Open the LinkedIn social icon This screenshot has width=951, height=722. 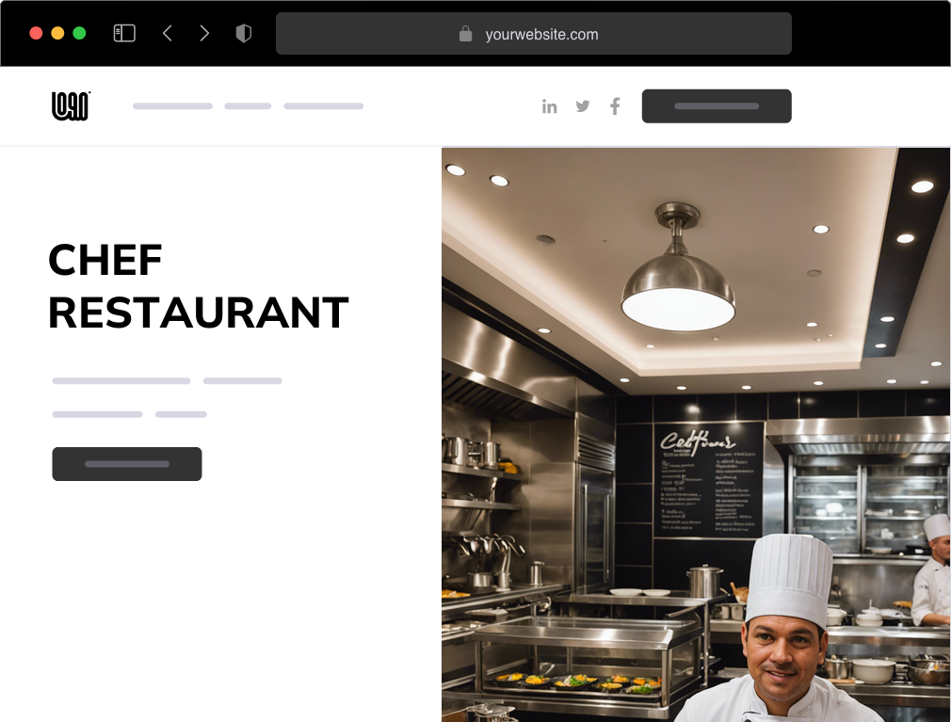coord(550,106)
